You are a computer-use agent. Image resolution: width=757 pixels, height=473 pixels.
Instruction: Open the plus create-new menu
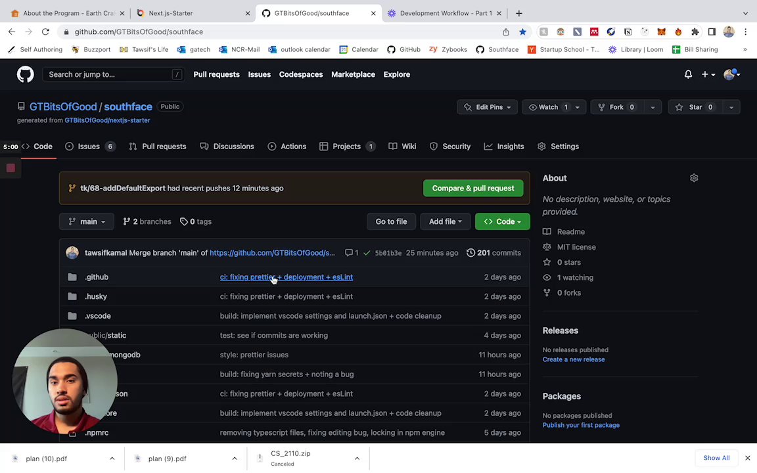(708, 74)
